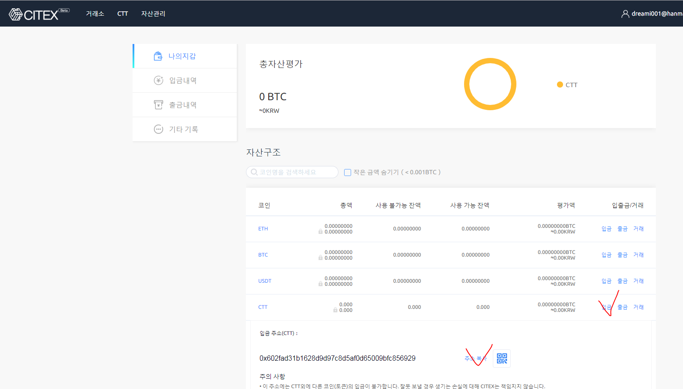Click the orange asset donut chart

[490, 84]
